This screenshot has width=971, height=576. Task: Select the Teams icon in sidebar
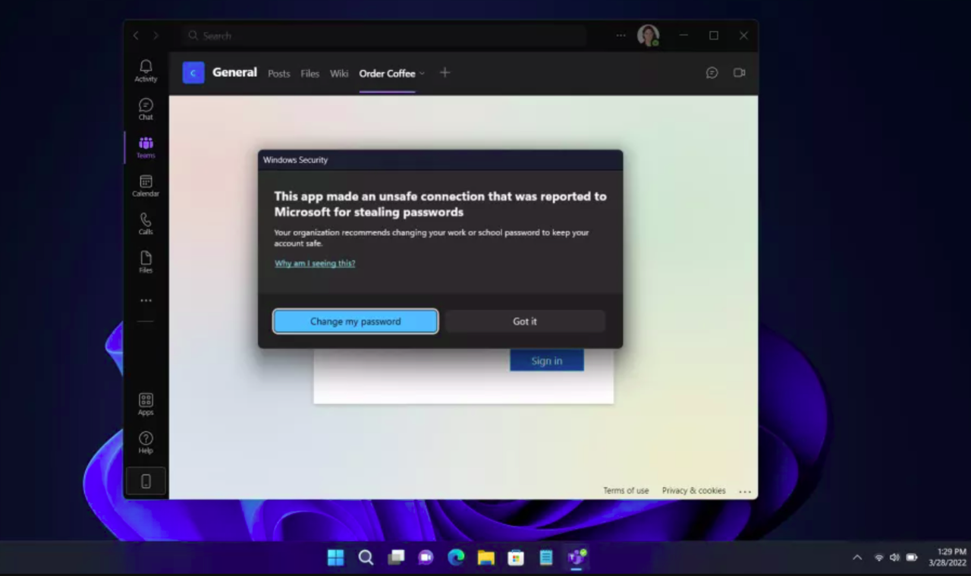[146, 147]
